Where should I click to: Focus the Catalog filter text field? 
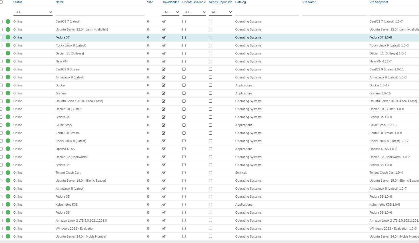pyautogui.click(x=267, y=12)
